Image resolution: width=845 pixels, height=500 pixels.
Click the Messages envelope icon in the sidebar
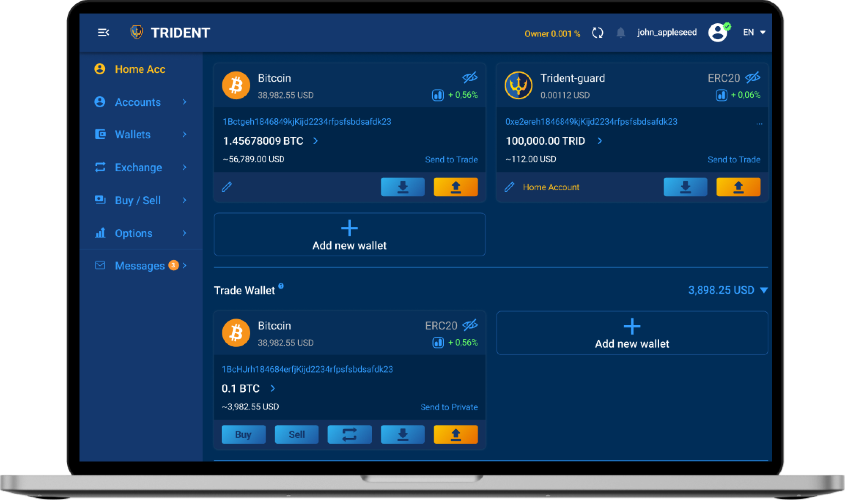click(100, 265)
